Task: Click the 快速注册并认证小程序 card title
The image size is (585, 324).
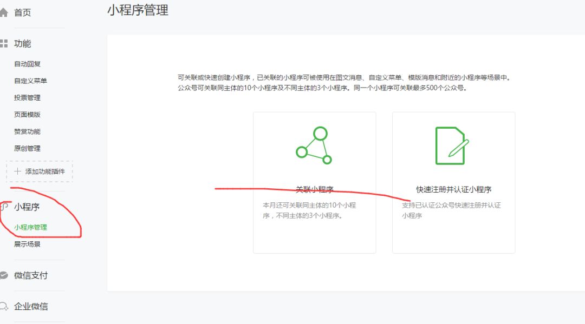Action: coord(454,189)
